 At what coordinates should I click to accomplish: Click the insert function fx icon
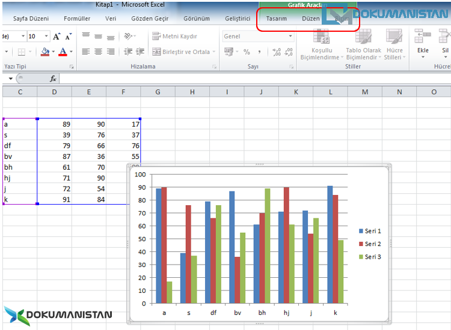point(53,79)
